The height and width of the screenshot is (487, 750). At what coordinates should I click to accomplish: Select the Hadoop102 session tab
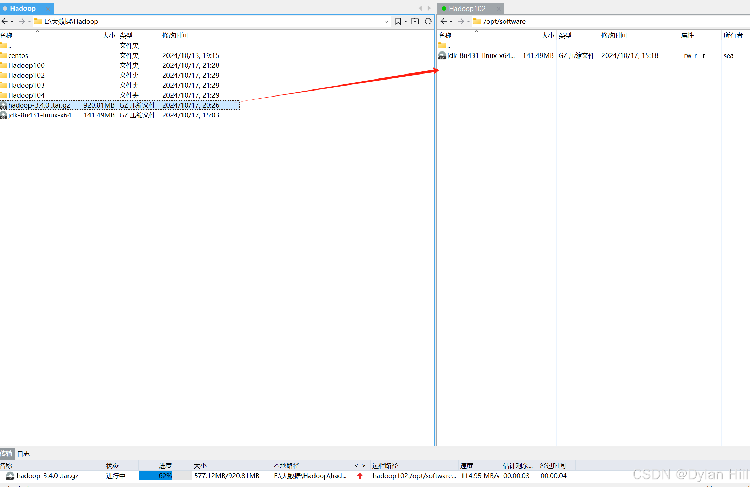467,9
